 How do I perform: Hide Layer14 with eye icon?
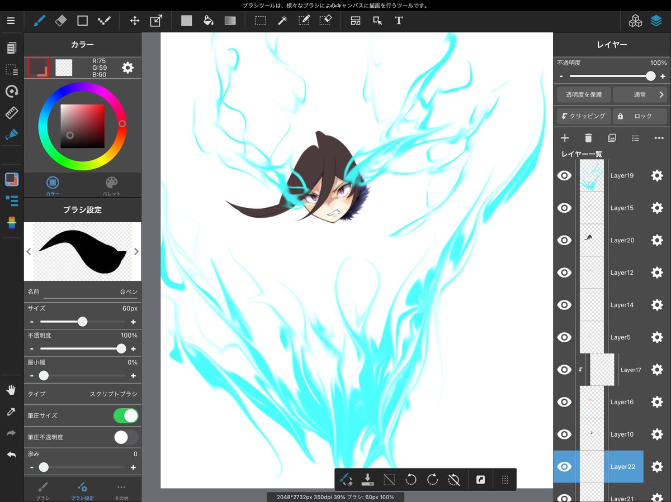(565, 305)
